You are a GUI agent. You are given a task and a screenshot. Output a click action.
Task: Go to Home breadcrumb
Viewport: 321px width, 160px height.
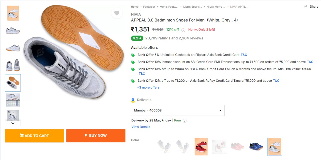[135, 6]
